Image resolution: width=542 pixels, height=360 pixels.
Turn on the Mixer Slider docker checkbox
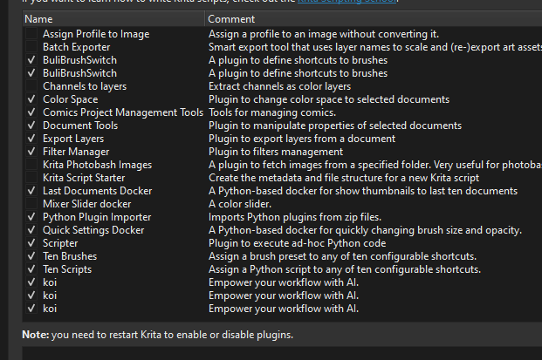(31, 204)
